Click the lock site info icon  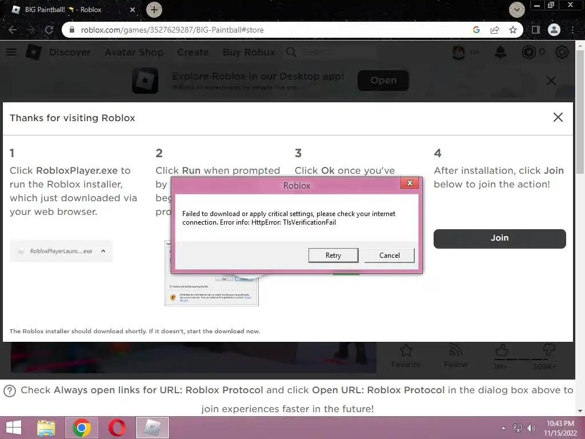tap(72, 30)
